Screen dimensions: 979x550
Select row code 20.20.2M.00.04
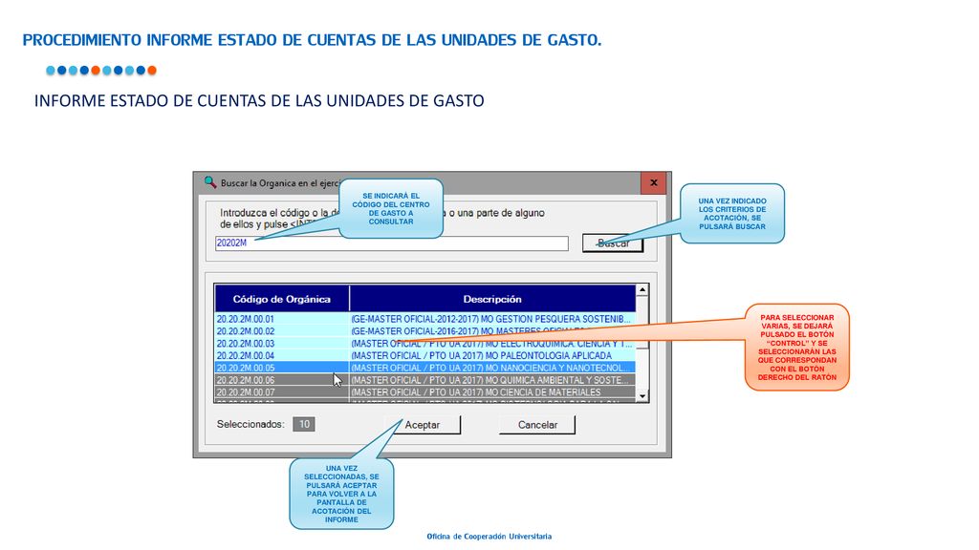click(246, 355)
